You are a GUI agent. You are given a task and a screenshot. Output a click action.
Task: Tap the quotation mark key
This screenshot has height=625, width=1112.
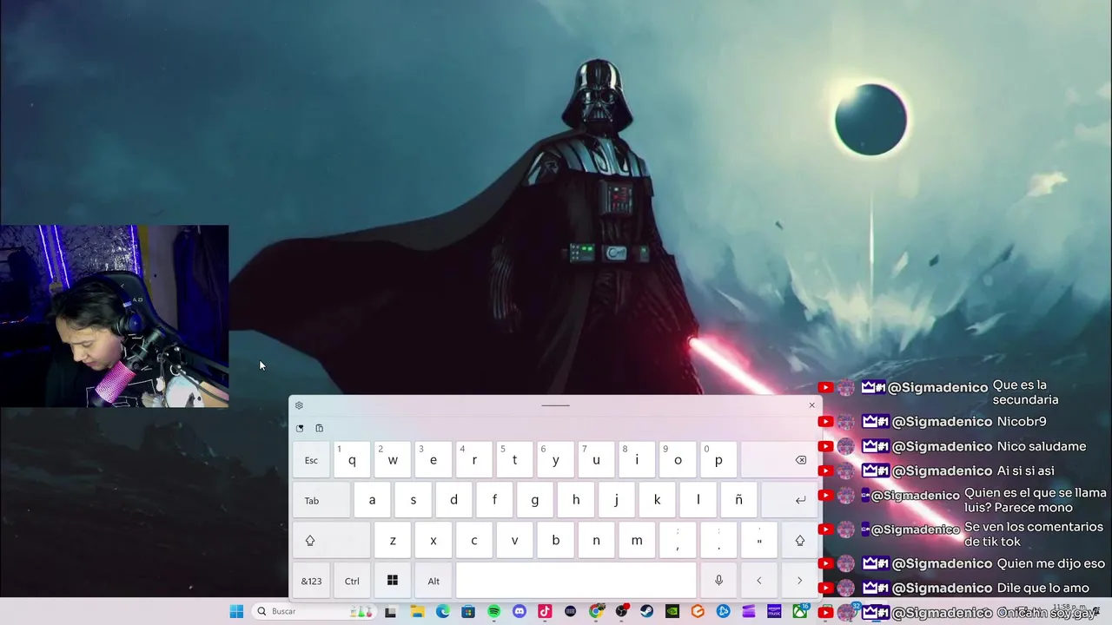coord(759,541)
